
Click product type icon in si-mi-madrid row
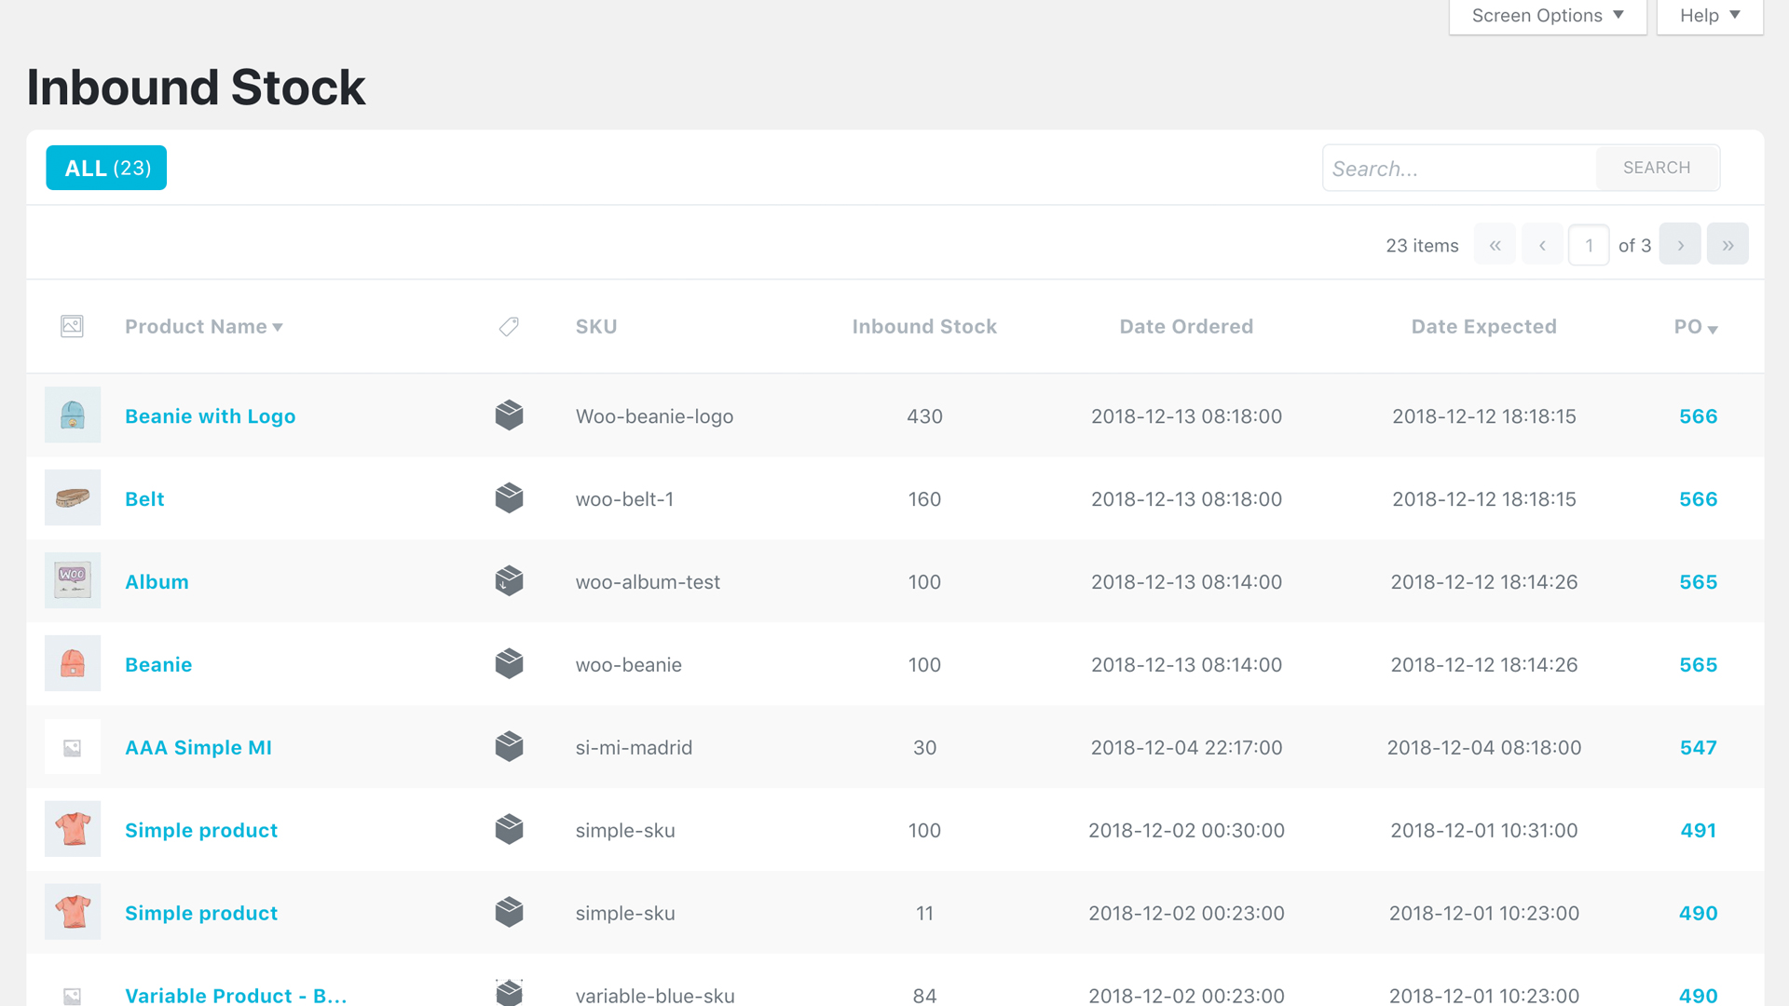coord(509,746)
